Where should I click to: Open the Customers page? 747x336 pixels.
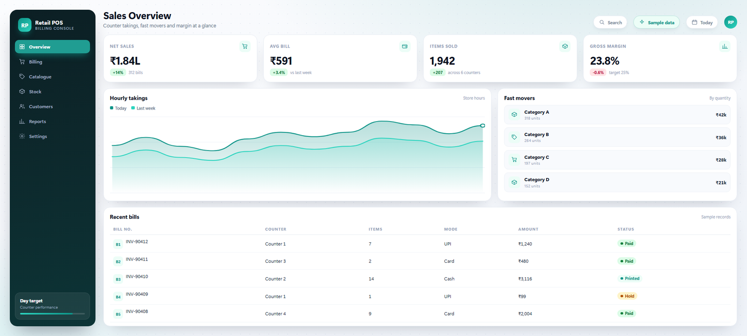tap(52, 106)
